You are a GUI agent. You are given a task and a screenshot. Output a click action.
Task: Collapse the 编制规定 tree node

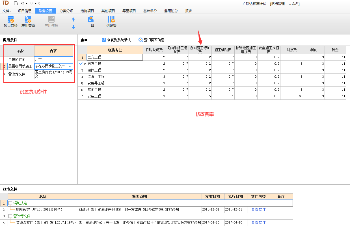click(10, 203)
